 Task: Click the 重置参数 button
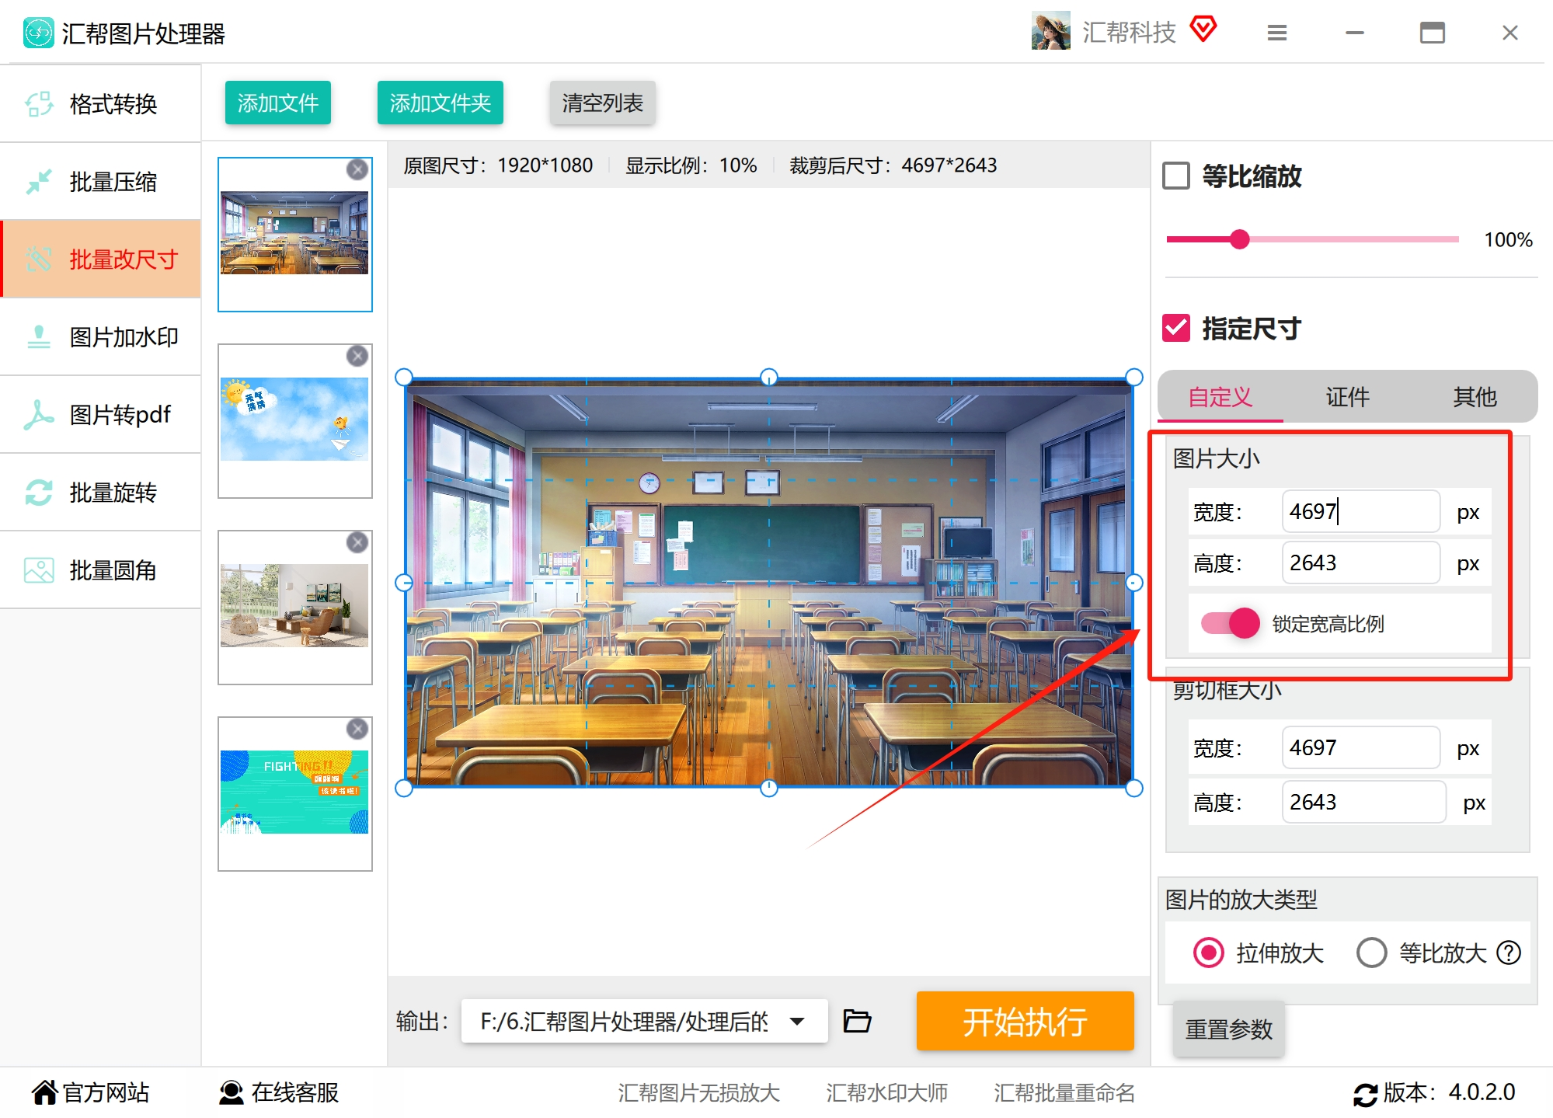coord(1228,1029)
